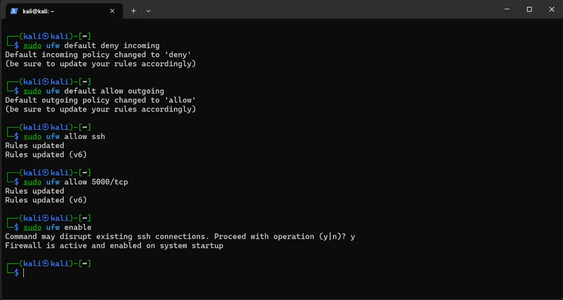The height and width of the screenshot is (300, 563).
Task: Open a new terminal tab with the plus icon
Action: click(133, 11)
